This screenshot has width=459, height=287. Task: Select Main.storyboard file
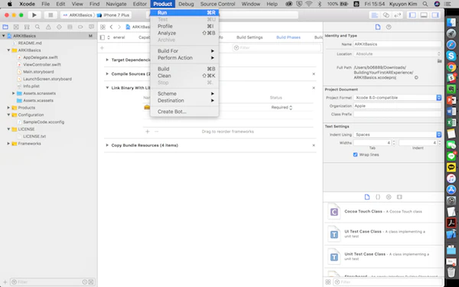pos(38,72)
